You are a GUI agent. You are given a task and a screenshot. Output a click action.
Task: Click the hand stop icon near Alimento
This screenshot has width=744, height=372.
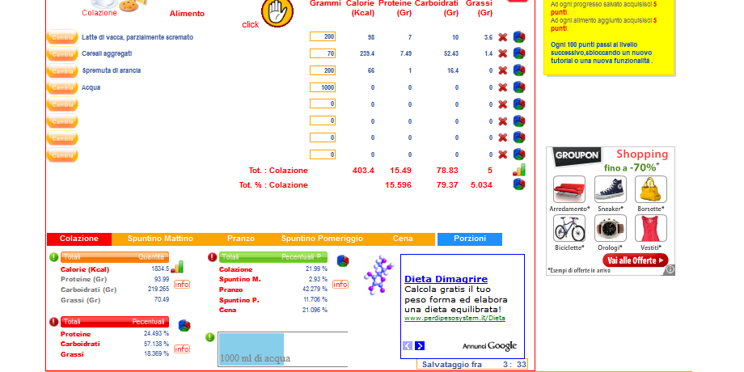pos(277,11)
